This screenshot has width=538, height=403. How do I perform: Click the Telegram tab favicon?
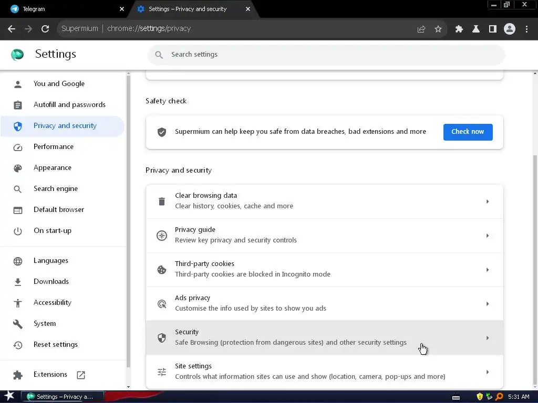pos(14,9)
